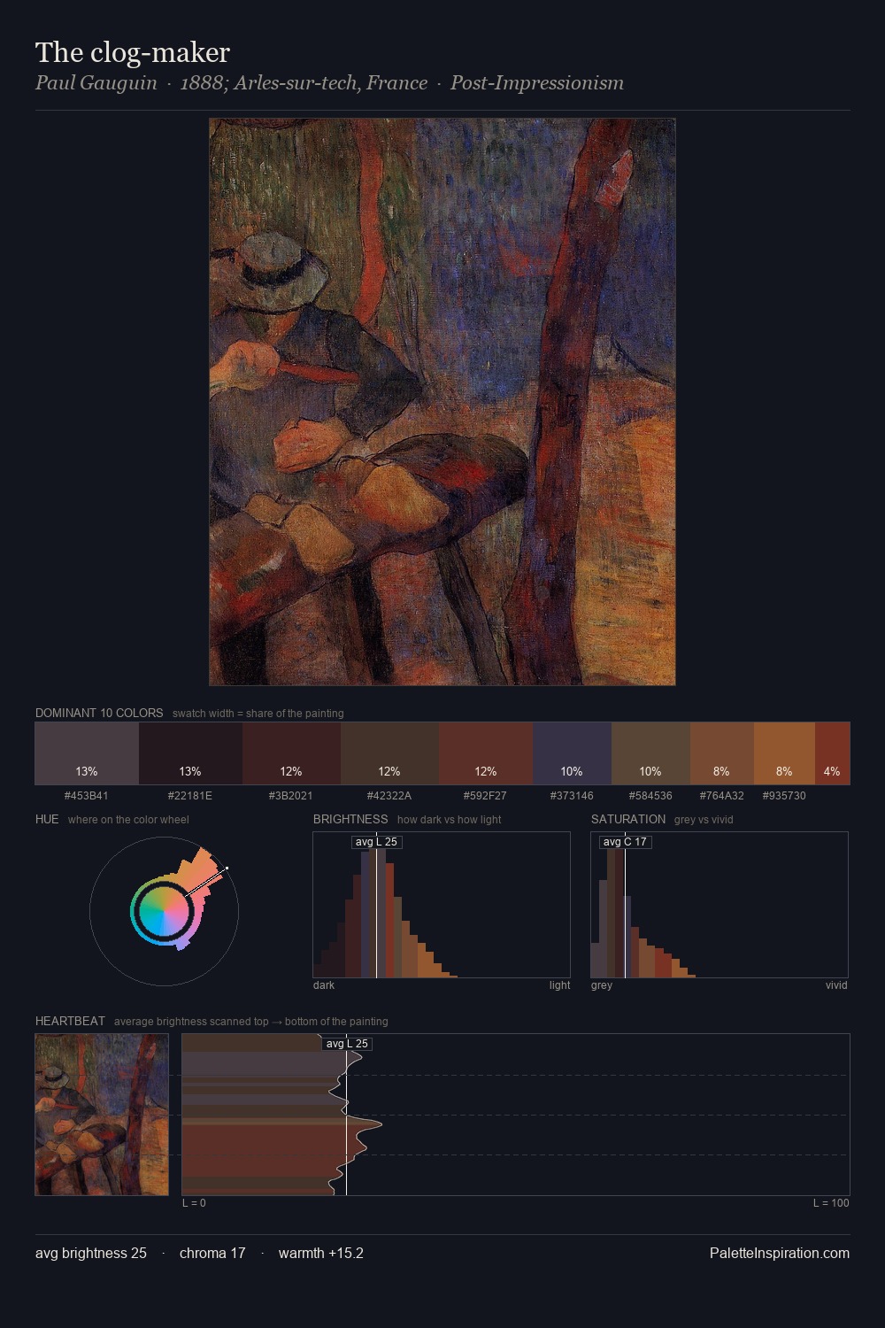885x1328 pixels.
Task: Click the 'avg C 17' label
Action: [625, 842]
